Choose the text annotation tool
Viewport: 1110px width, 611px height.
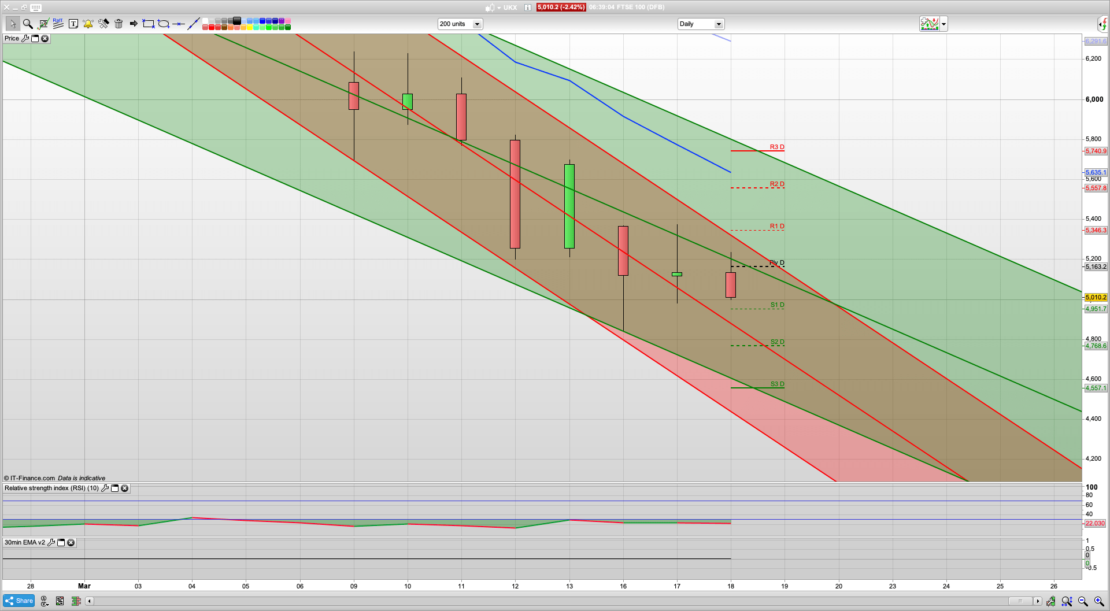[73, 24]
